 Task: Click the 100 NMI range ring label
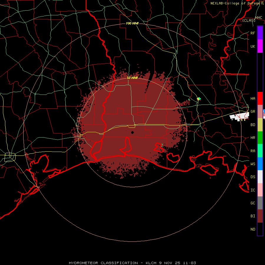(x=132, y=23)
